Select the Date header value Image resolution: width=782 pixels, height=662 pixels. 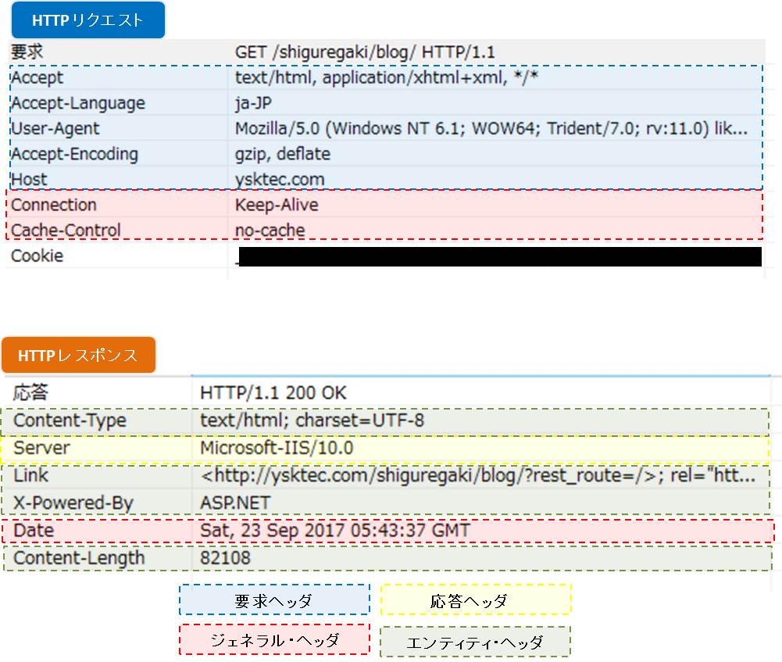[x=335, y=530]
